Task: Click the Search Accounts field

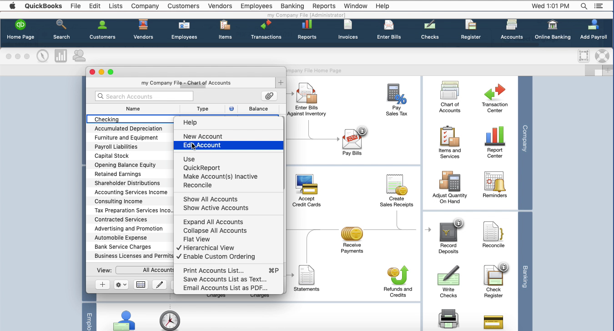Action: [x=144, y=96]
